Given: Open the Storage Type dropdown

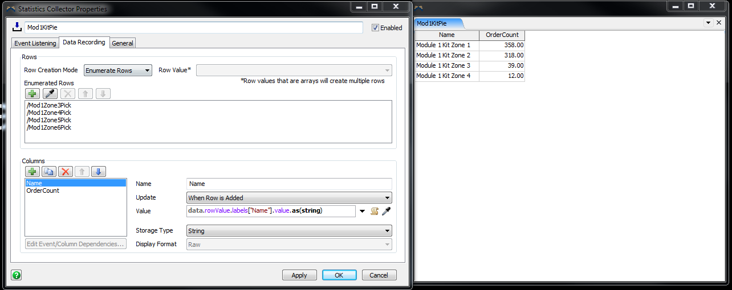Looking at the screenshot, I should coord(289,231).
